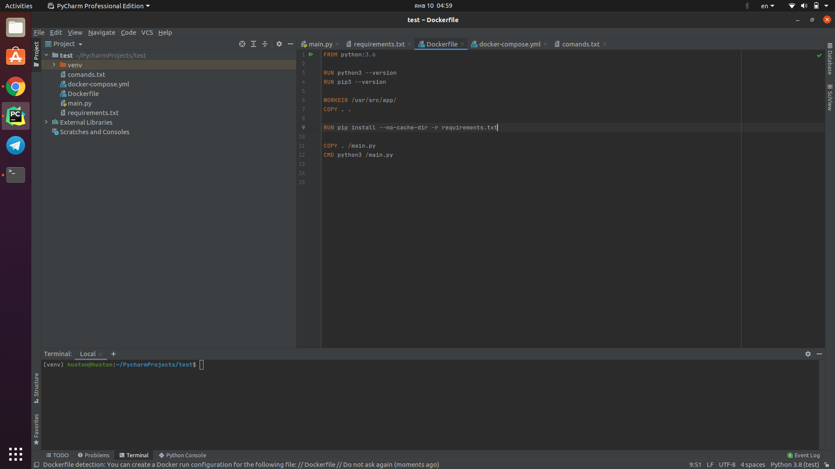This screenshot has height=469, width=835.
Task: Place cursor on CMD python3 line
Action: point(358,155)
